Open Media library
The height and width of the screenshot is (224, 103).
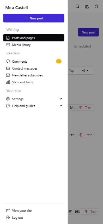34,45
